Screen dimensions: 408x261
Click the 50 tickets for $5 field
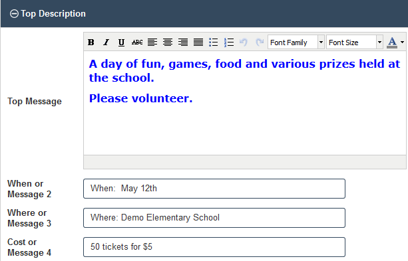click(x=214, y=247)
